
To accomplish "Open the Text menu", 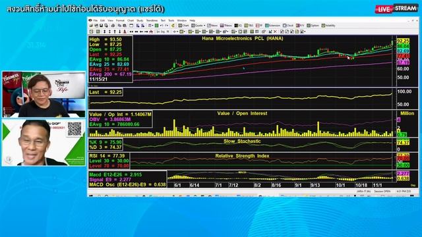I will coord(163,20).
